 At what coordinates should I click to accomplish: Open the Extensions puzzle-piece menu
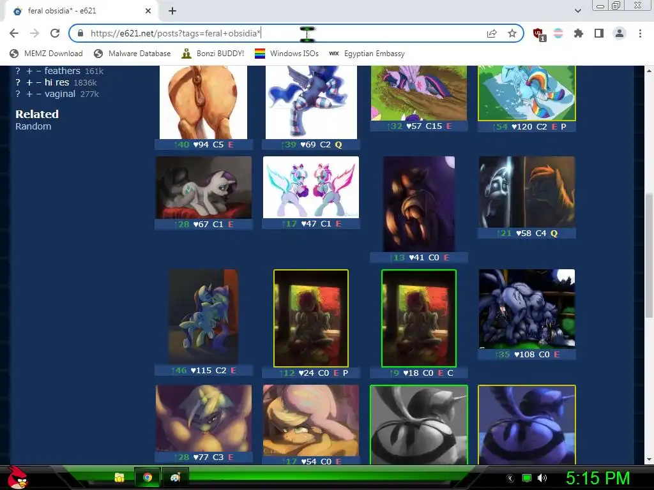click(x=578, y=33)
